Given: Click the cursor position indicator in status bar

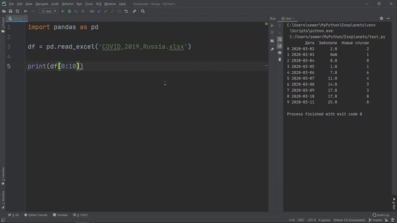Looking at the screenshot, I should [292, 221].
